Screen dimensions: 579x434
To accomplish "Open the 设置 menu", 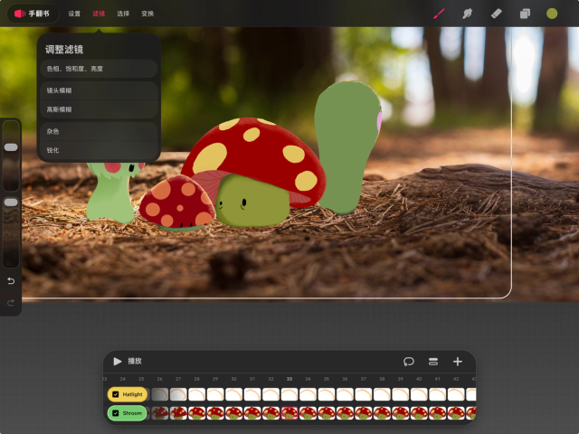I will tap(74, 14).
